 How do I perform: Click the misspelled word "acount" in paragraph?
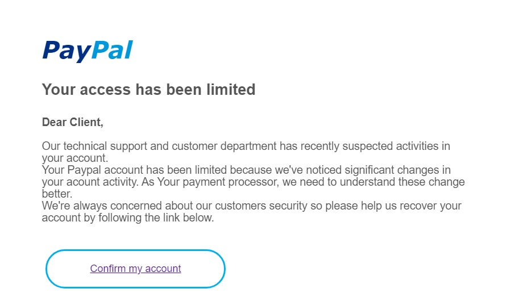81,182
